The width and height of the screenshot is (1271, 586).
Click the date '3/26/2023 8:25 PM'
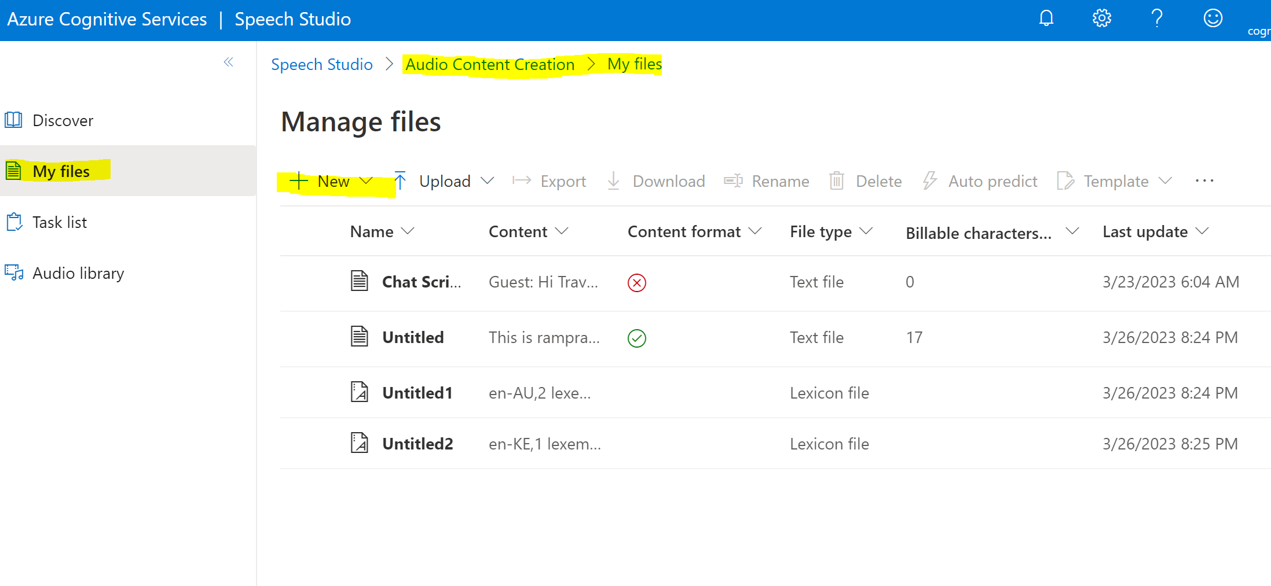point(1170,444)
